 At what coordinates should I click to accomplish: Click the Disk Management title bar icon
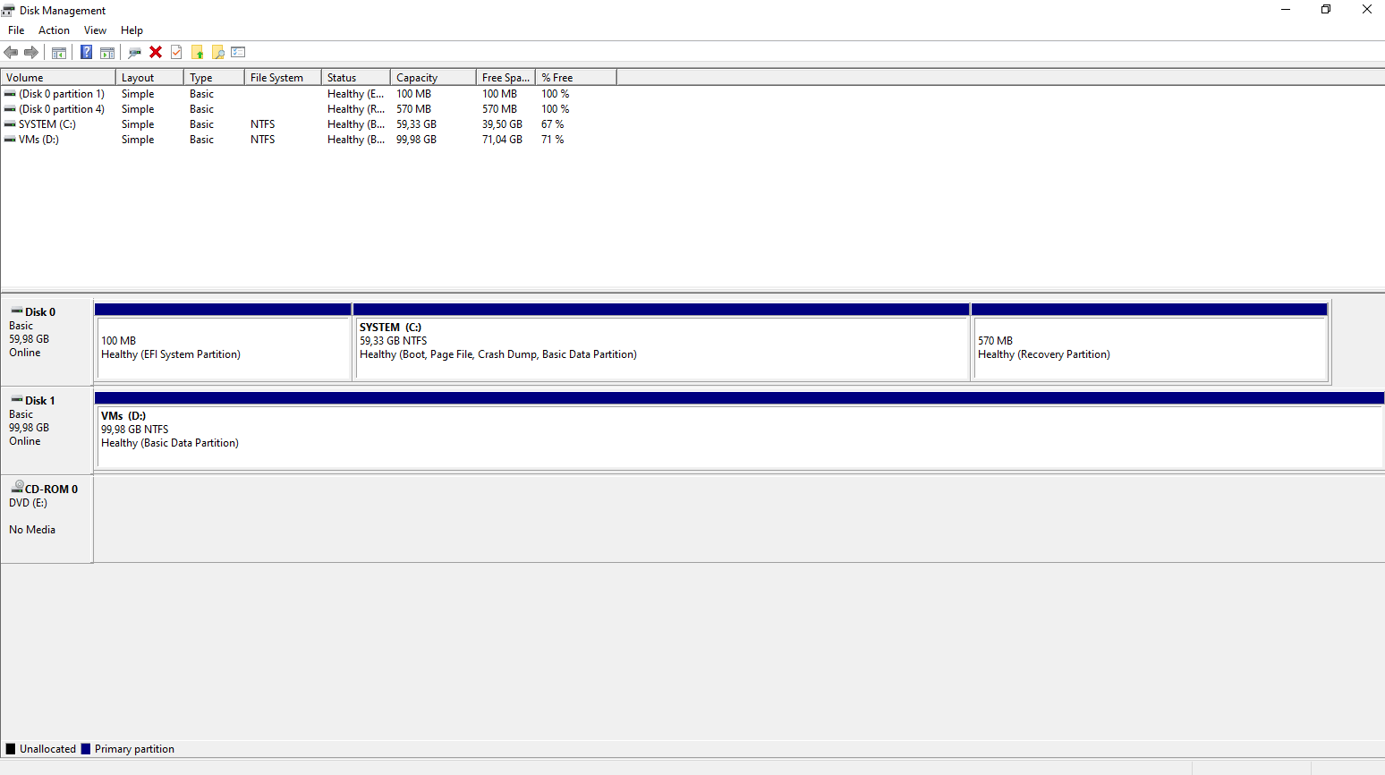point(9,10)
